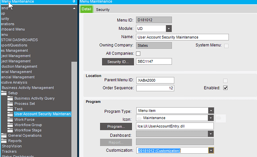Viewport: 257px width, 157px height.
Task: Click the disabled Report... button
Action: [x=116, y=143]
